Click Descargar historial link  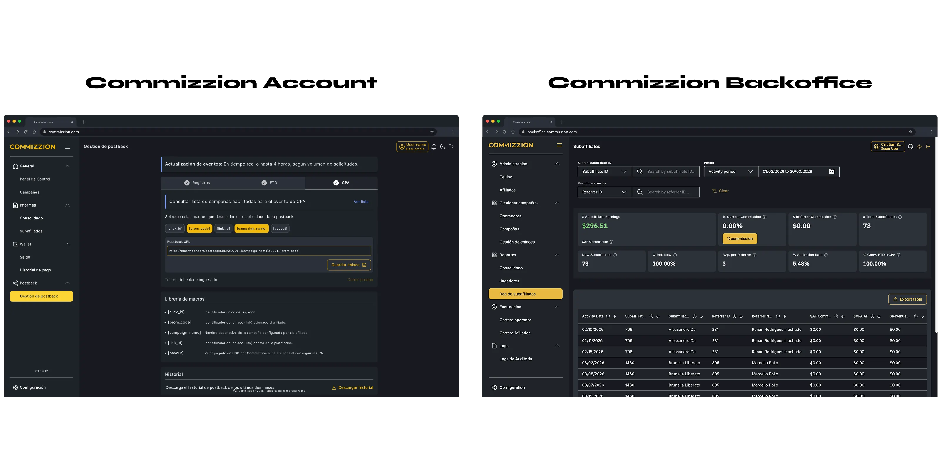[x=352, y=387]
